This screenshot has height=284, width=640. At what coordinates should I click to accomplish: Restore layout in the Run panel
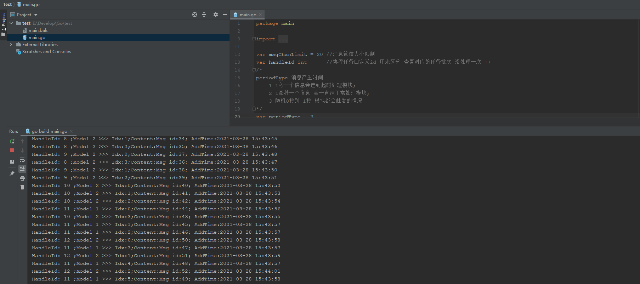(12, 162)
